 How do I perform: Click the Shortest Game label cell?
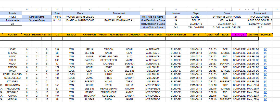tap(37, 20)
